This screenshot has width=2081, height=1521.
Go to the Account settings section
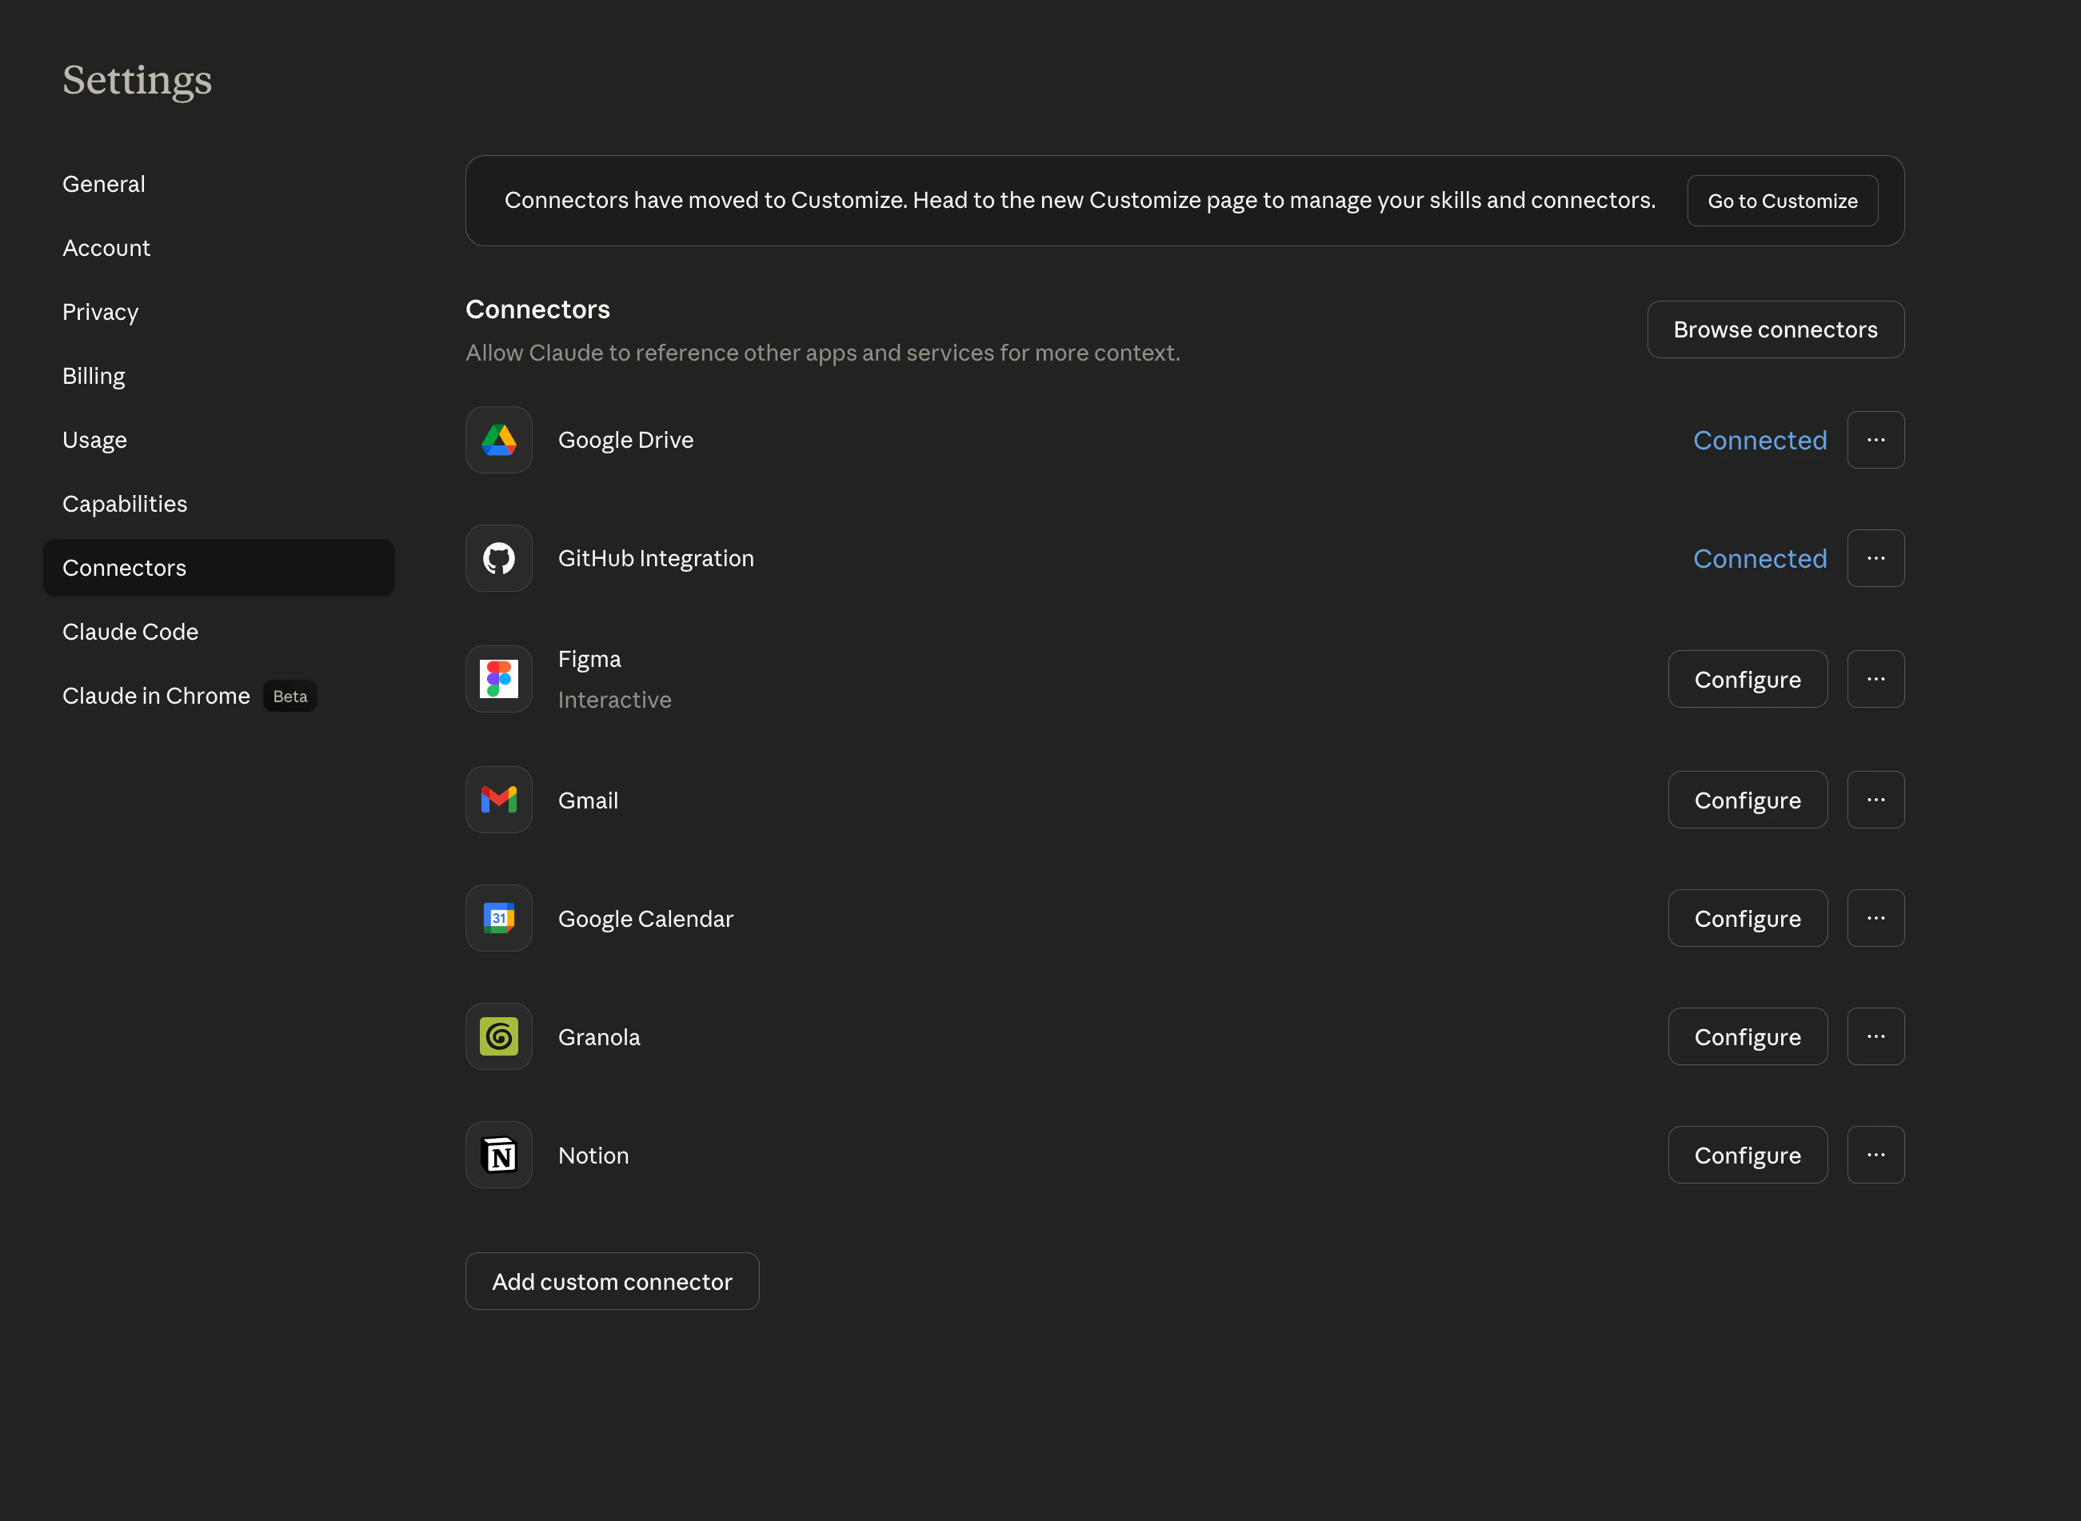(219, 248)
